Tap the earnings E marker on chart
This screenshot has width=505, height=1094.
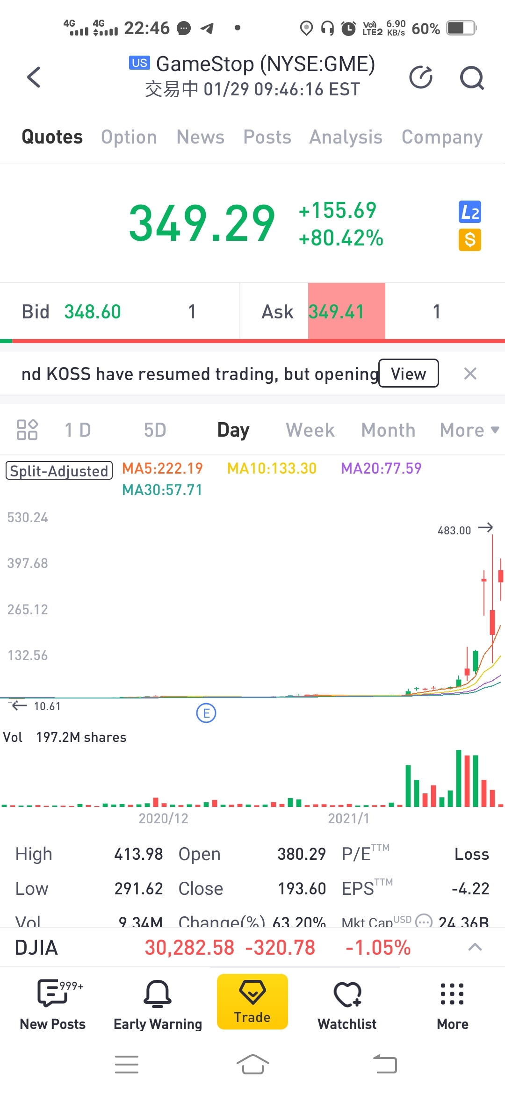(x=206, y=713)
